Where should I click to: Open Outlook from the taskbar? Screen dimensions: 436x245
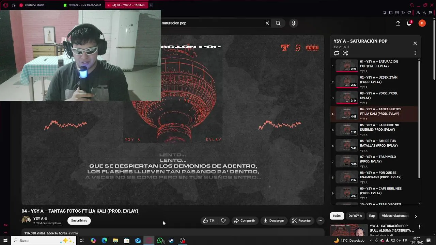(138, 241)
